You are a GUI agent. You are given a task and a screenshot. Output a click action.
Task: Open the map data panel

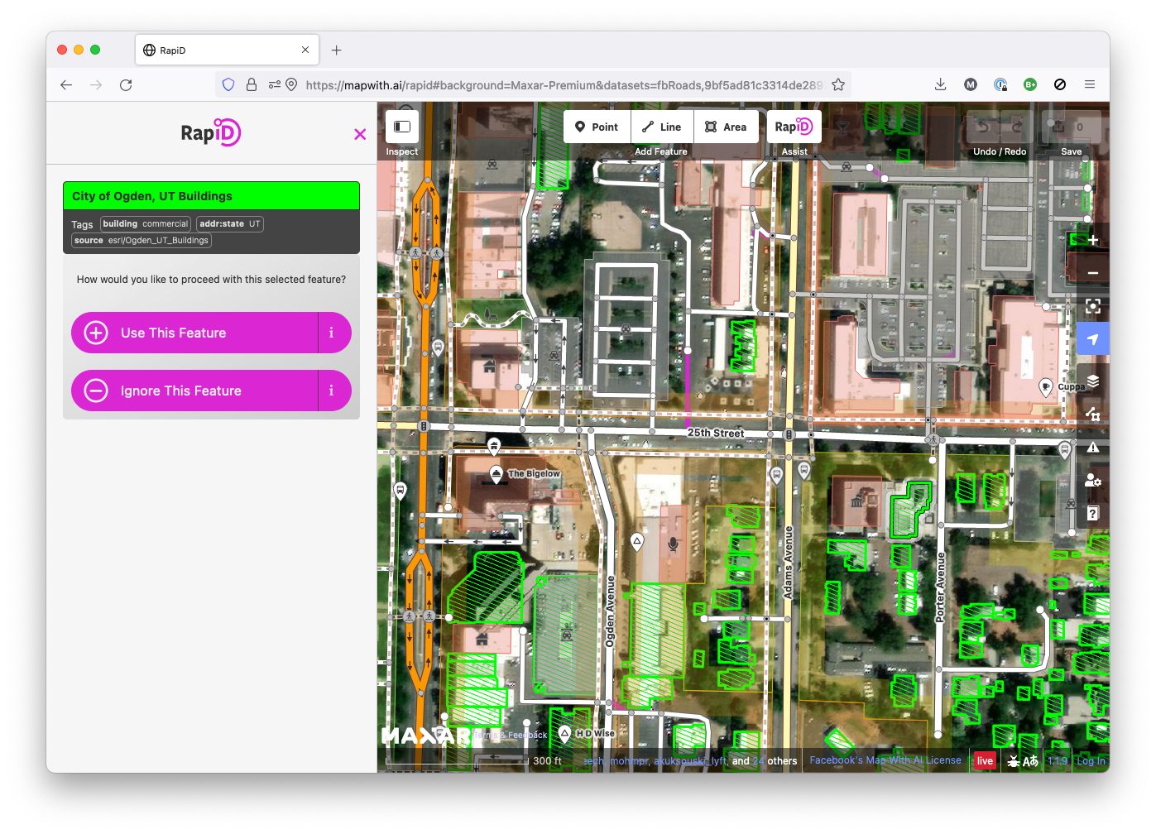1093,414
